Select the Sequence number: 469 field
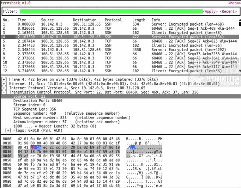 click(66, 114)
